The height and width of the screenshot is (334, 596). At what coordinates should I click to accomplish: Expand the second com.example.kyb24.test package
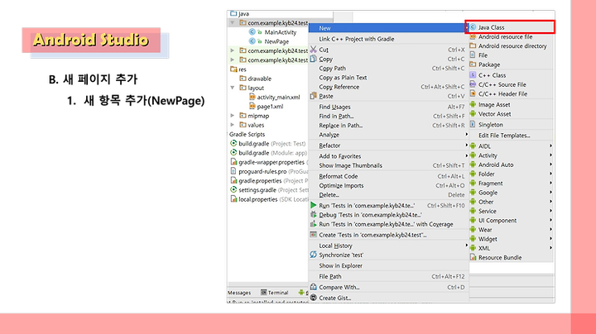click(x=233, y=50)
